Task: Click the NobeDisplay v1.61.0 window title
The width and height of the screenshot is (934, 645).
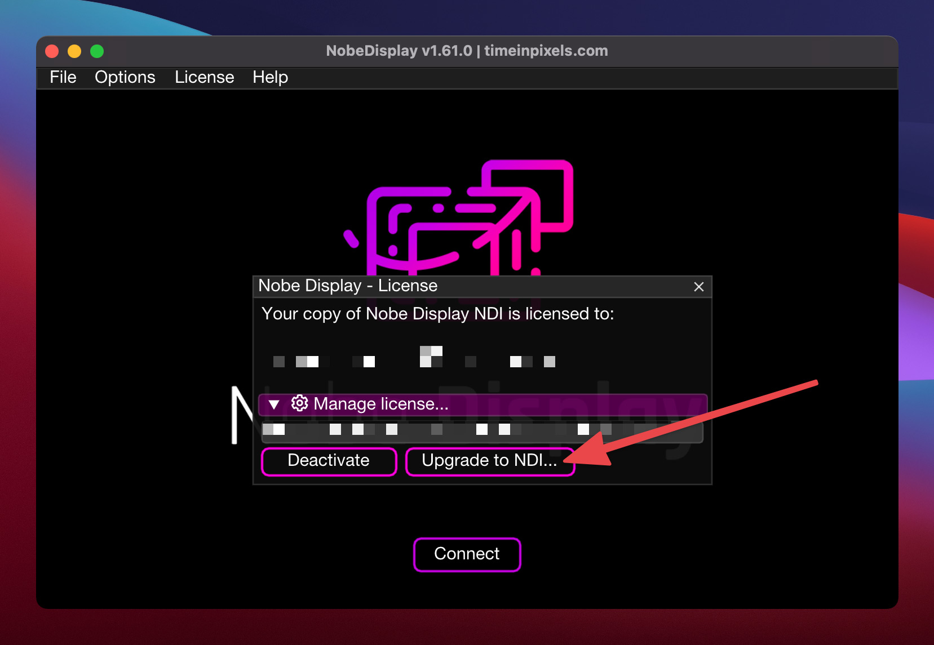Action: pos(467,51)
